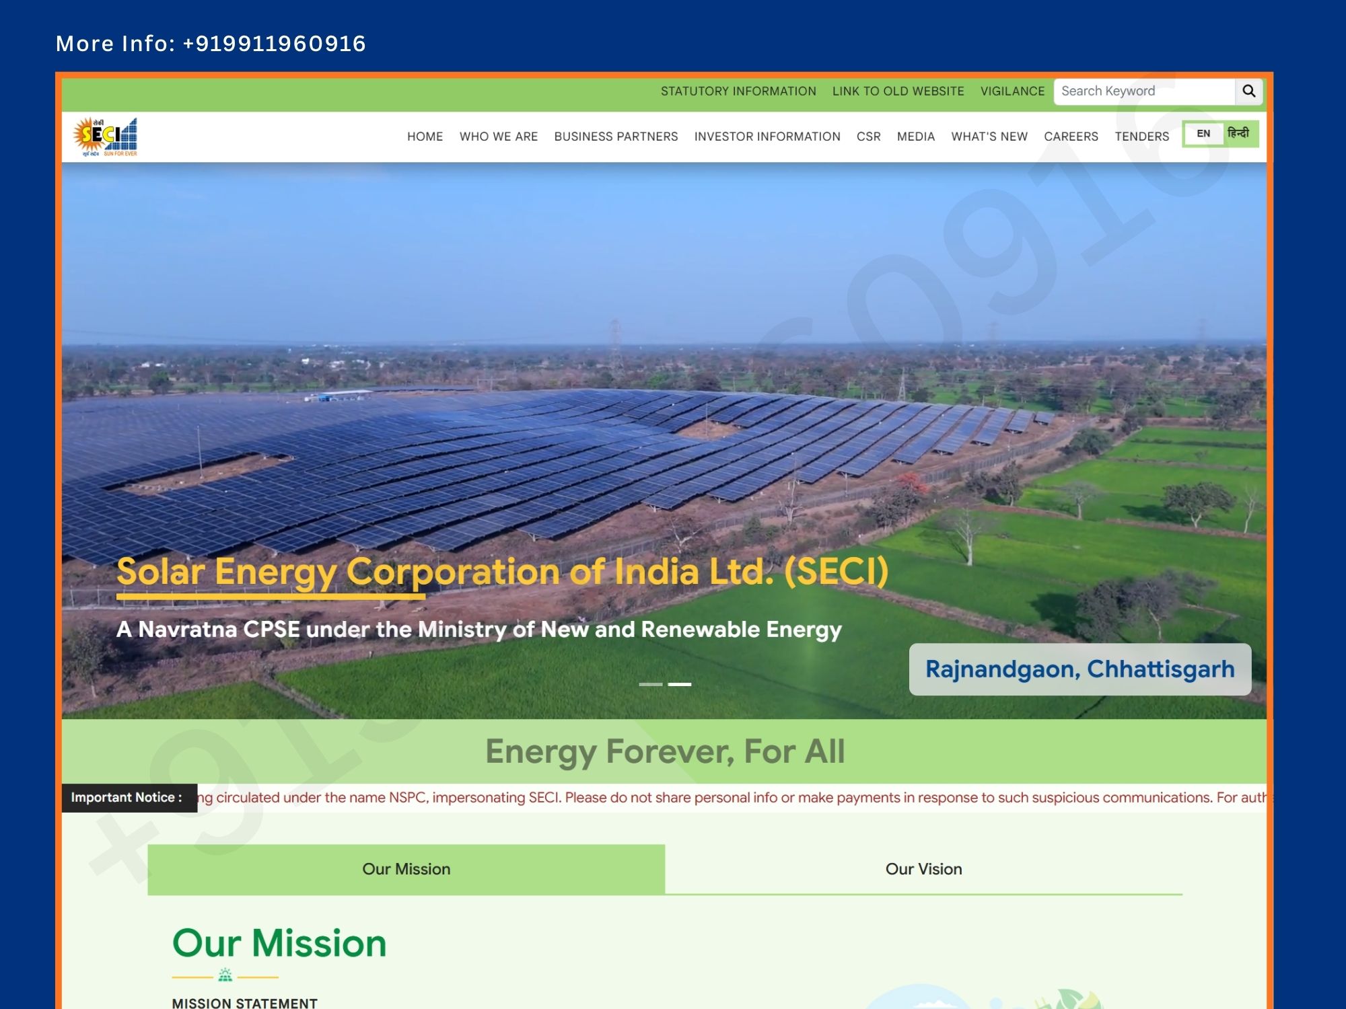Switch to the Our Vision tab
The height and width of the screenshot is (1009, 1346).
coord(923,869)
